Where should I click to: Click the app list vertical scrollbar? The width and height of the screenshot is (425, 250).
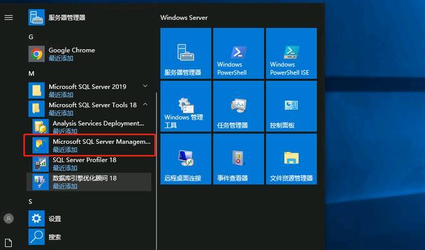pos(156,171)
